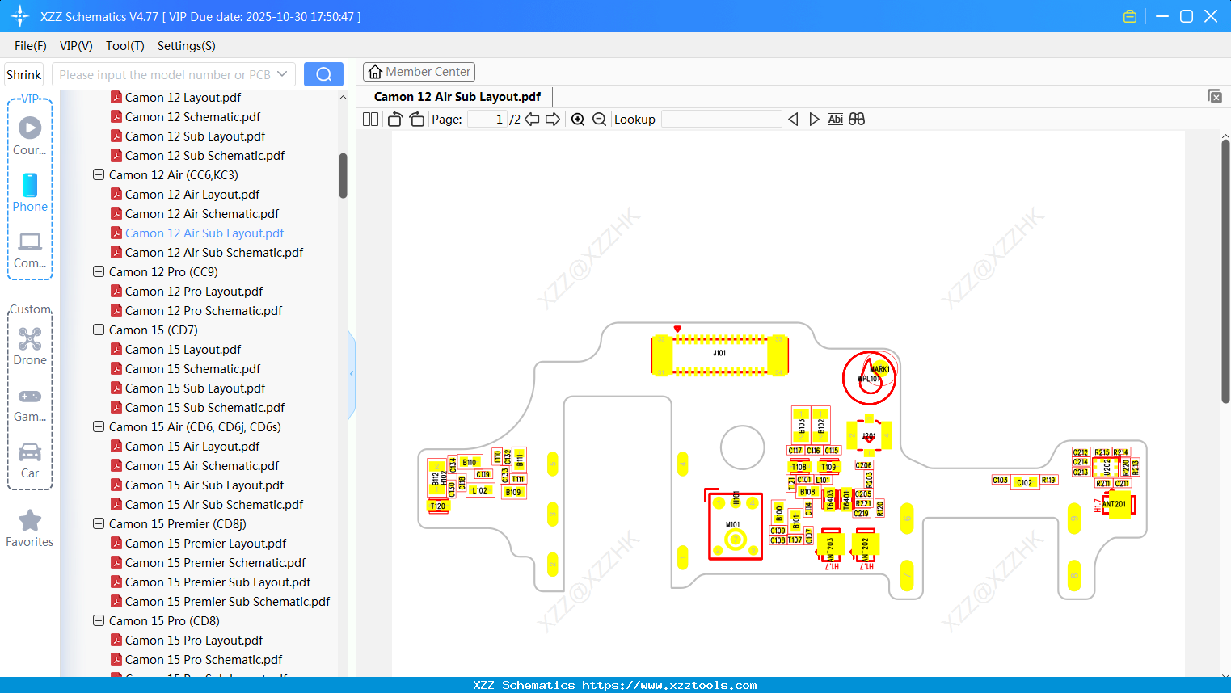
Task: Open Camon 15 Sub Schematic.pdf
Action: coord(204,407)
